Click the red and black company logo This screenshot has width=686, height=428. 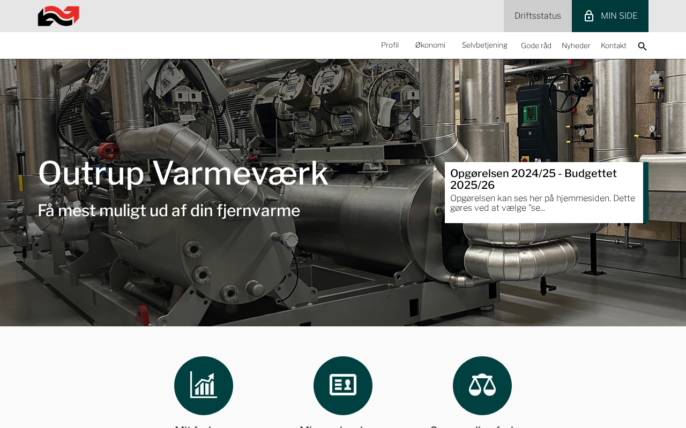(x=58, y=16)
